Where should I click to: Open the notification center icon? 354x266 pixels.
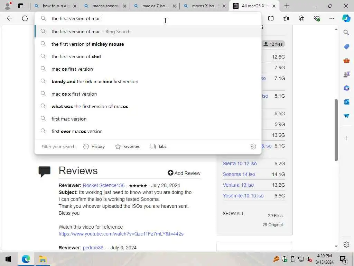pos(343,259)
